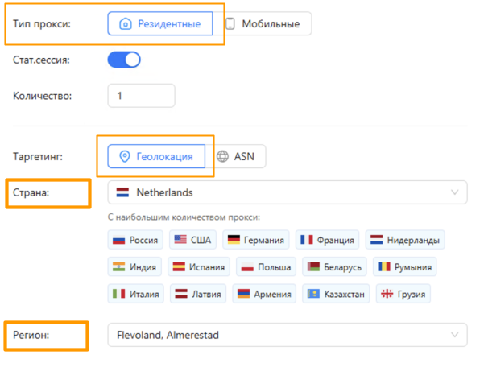484x392 pixels.
Task: Click the Количество input field
Action: [x=141, y=96]
